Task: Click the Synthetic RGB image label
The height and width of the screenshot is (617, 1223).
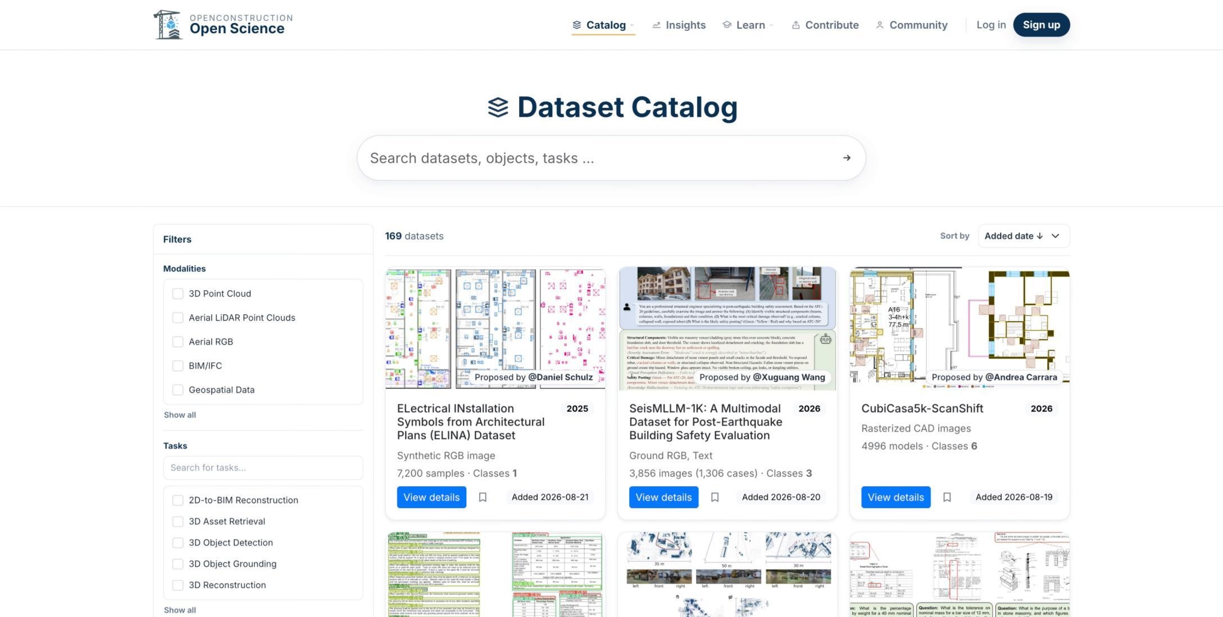Action: 446,456
